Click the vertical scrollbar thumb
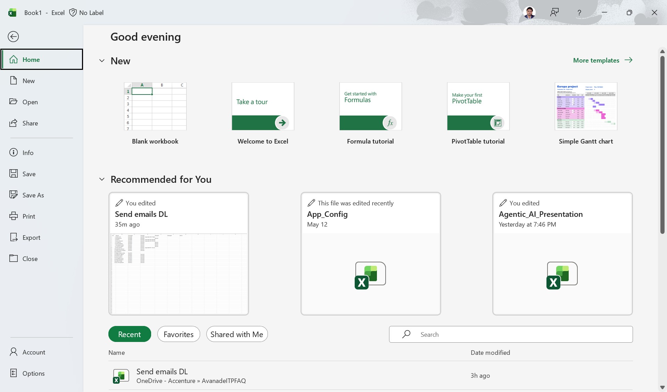 (x=662, y=144)
